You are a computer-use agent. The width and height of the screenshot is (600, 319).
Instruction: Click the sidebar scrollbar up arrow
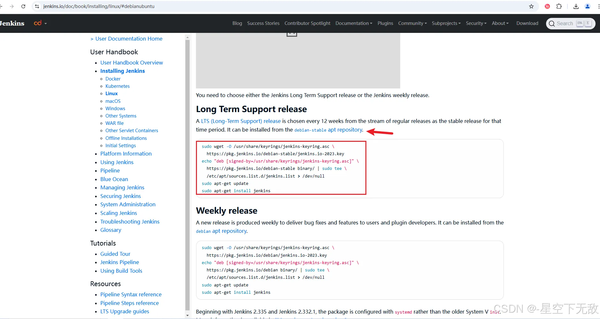(x=187, y=37)
